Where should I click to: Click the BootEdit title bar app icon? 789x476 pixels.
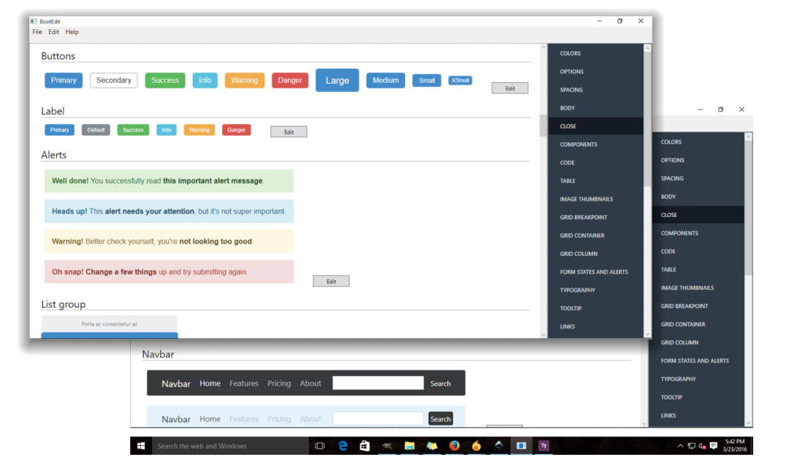pyautogui.click(x=33, y=21)
